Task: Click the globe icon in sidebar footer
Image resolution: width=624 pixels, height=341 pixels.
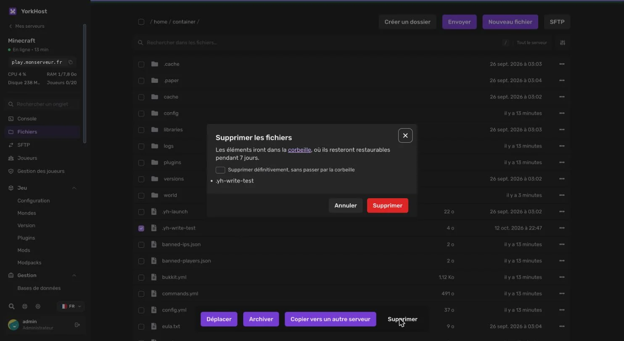Action: (x=25, y=307)
